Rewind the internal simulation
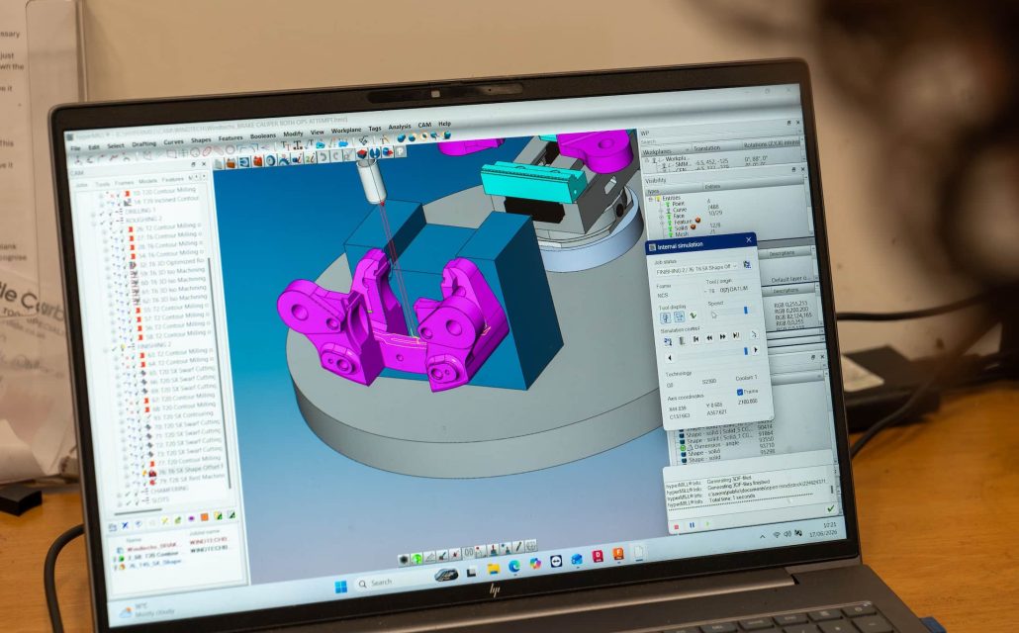This screenshot has height=633, width=1019. [x=709, y=337]
